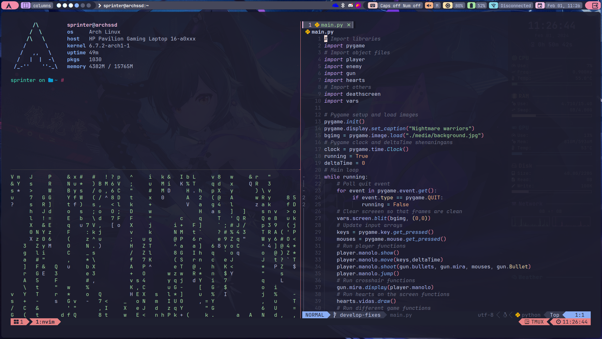This screenshot has width=602, height=339.
Task: Click the calendar/clock display icon
Action: tap(540, 5)
